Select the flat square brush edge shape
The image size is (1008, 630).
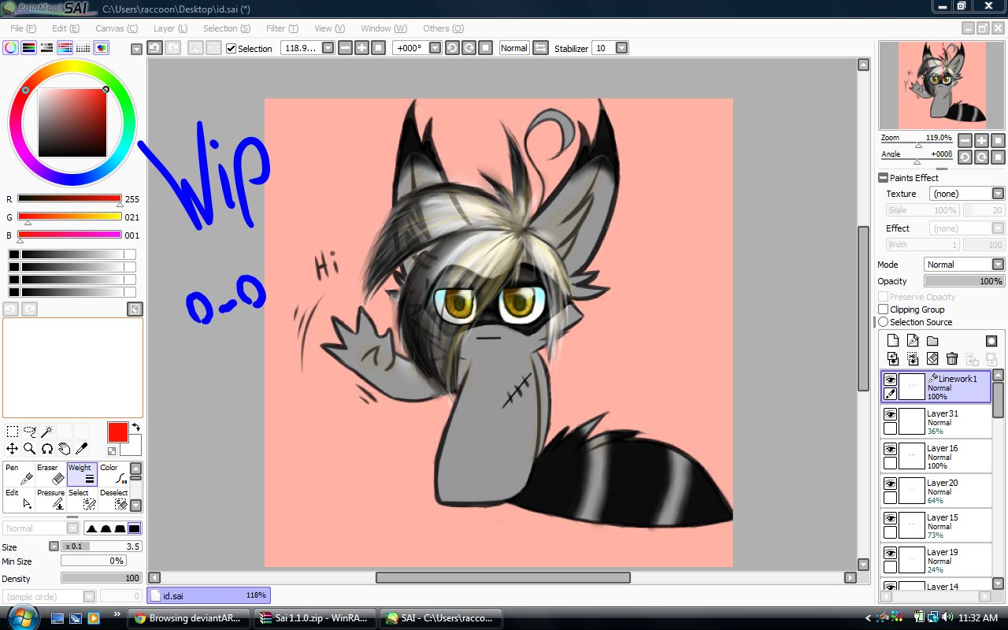tap(134, 528)
